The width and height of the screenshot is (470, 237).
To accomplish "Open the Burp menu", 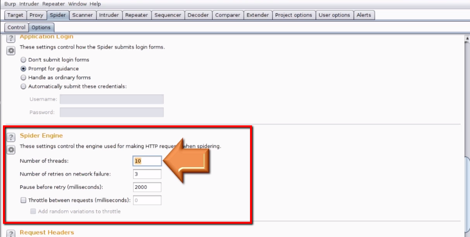I will click(x=10, y=4).
